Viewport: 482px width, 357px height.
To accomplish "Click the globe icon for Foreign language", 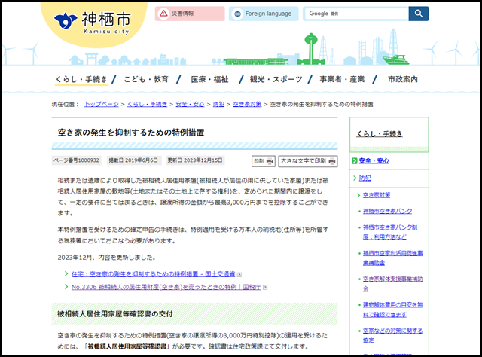I will click(x=237, y=14).
